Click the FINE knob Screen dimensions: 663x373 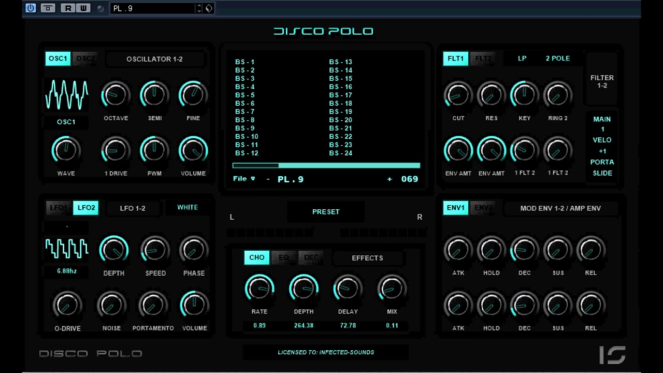click(193, 95)
